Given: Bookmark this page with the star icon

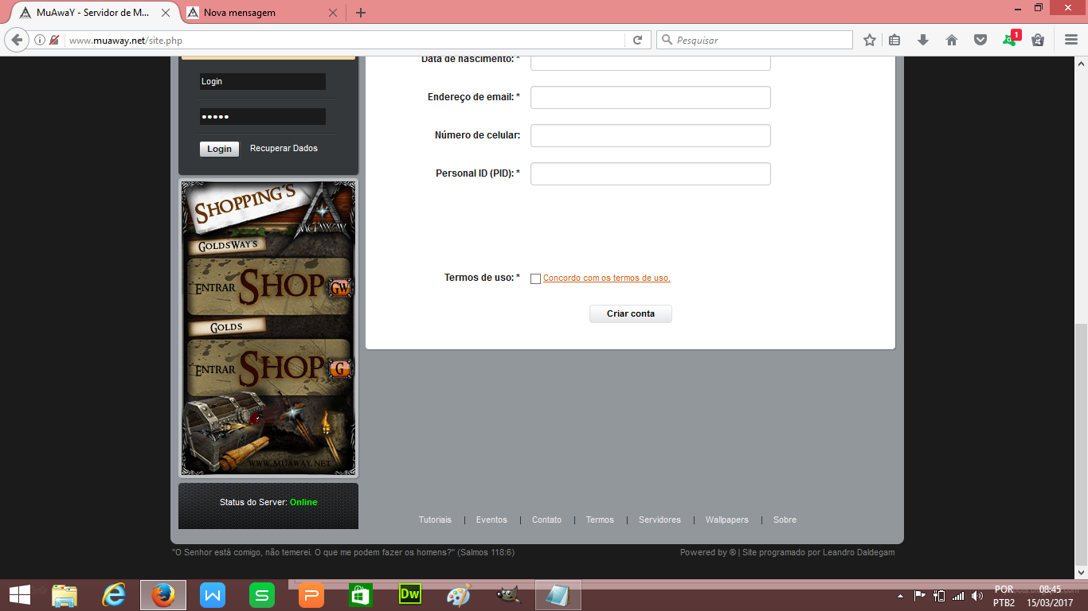Looking at the screenshot, I should (x=870, y=40).
